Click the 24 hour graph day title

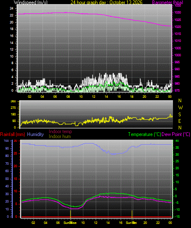point(107,2)
